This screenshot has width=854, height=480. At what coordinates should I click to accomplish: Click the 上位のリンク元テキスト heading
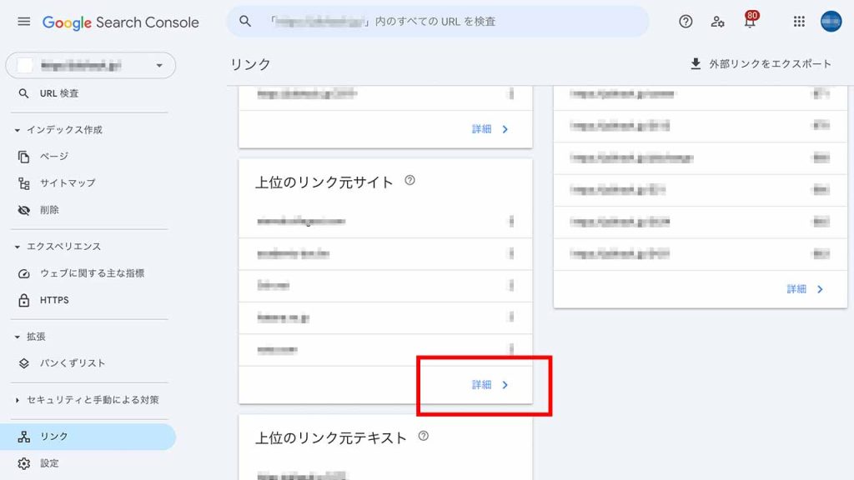(330, 437)
